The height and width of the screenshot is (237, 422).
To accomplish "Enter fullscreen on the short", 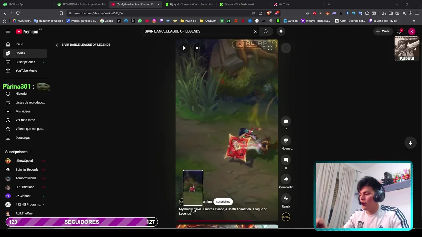I will 270,48.
